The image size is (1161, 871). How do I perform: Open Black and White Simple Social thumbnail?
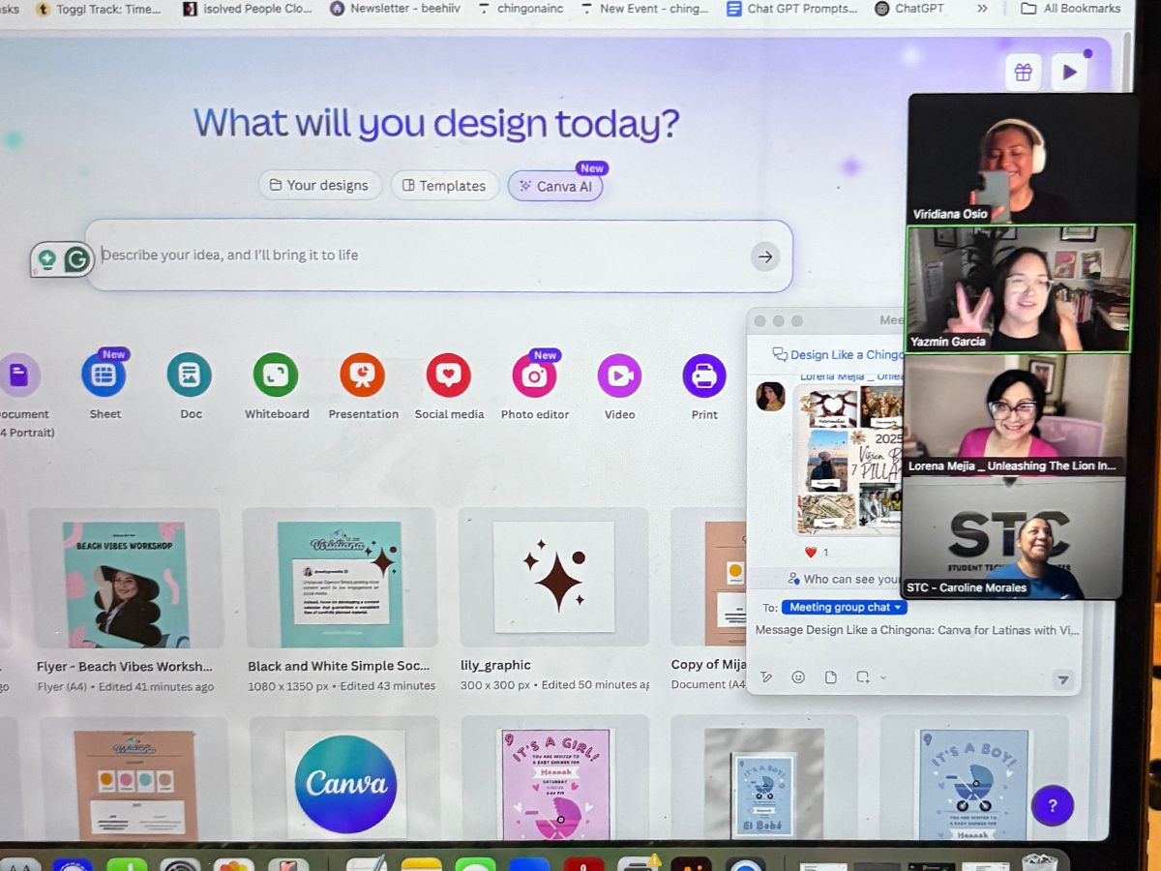coord(340,578)
